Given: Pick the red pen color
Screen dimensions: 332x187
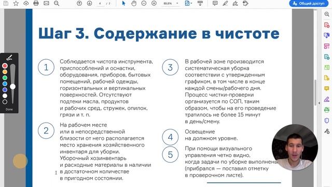Looking at the screenshot, I should [x=5, y=66].
